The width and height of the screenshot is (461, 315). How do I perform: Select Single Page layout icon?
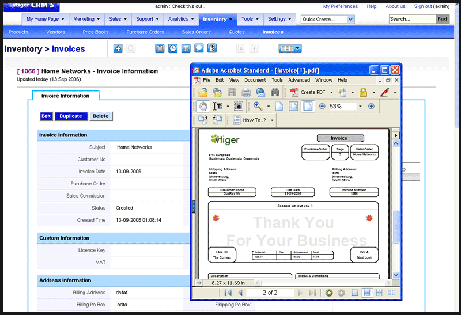pos(355,293)
